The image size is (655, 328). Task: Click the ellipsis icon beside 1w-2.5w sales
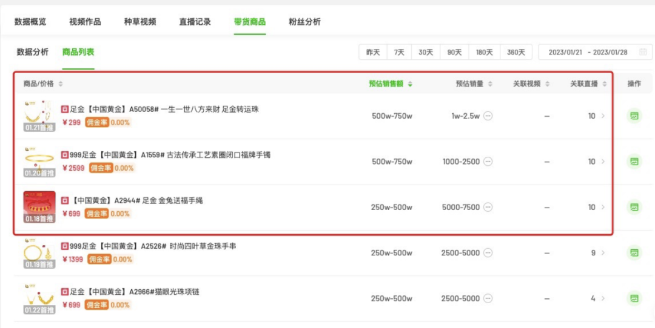pos(488,116)
